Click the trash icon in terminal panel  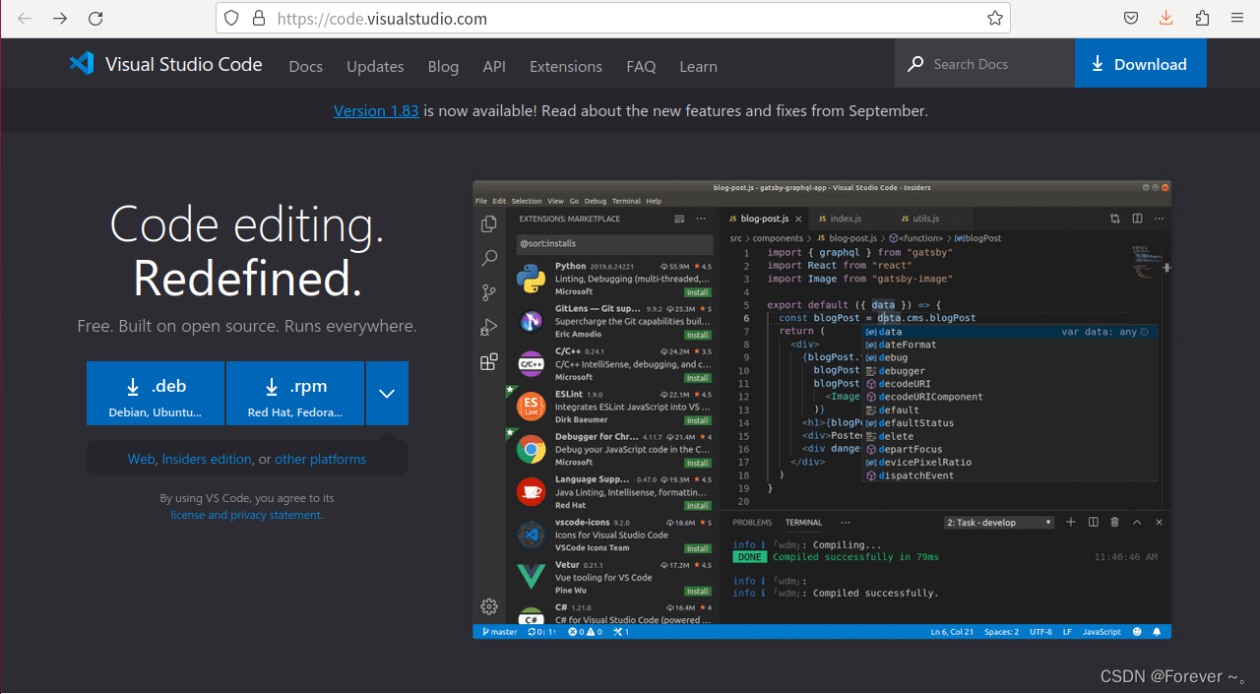pyautogui.click(x=1114, y=522)
